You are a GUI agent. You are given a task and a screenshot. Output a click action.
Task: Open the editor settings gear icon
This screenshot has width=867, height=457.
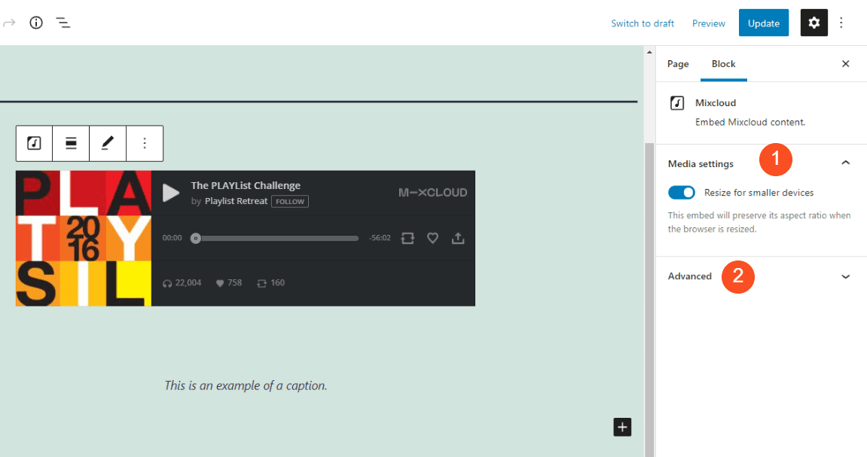point(814,23)
